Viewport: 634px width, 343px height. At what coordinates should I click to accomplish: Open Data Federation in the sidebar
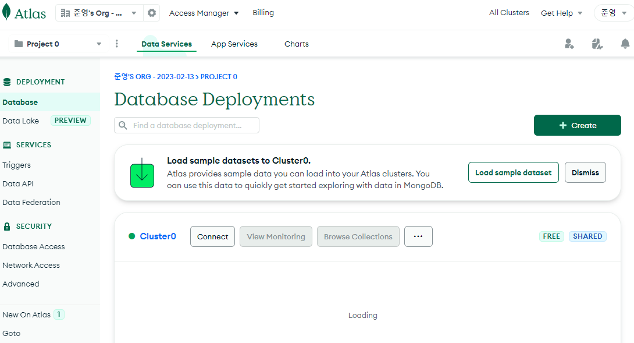31,203
